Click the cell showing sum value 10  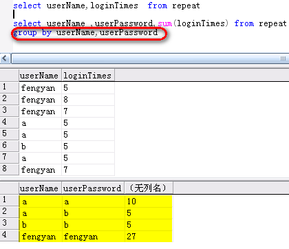coord(149,202)
